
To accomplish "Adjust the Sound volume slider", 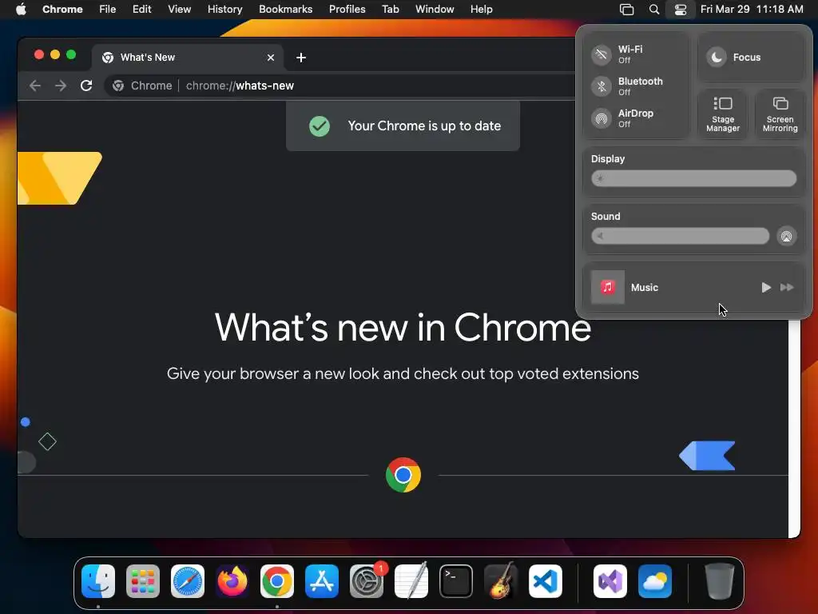I will coord(680,236).
